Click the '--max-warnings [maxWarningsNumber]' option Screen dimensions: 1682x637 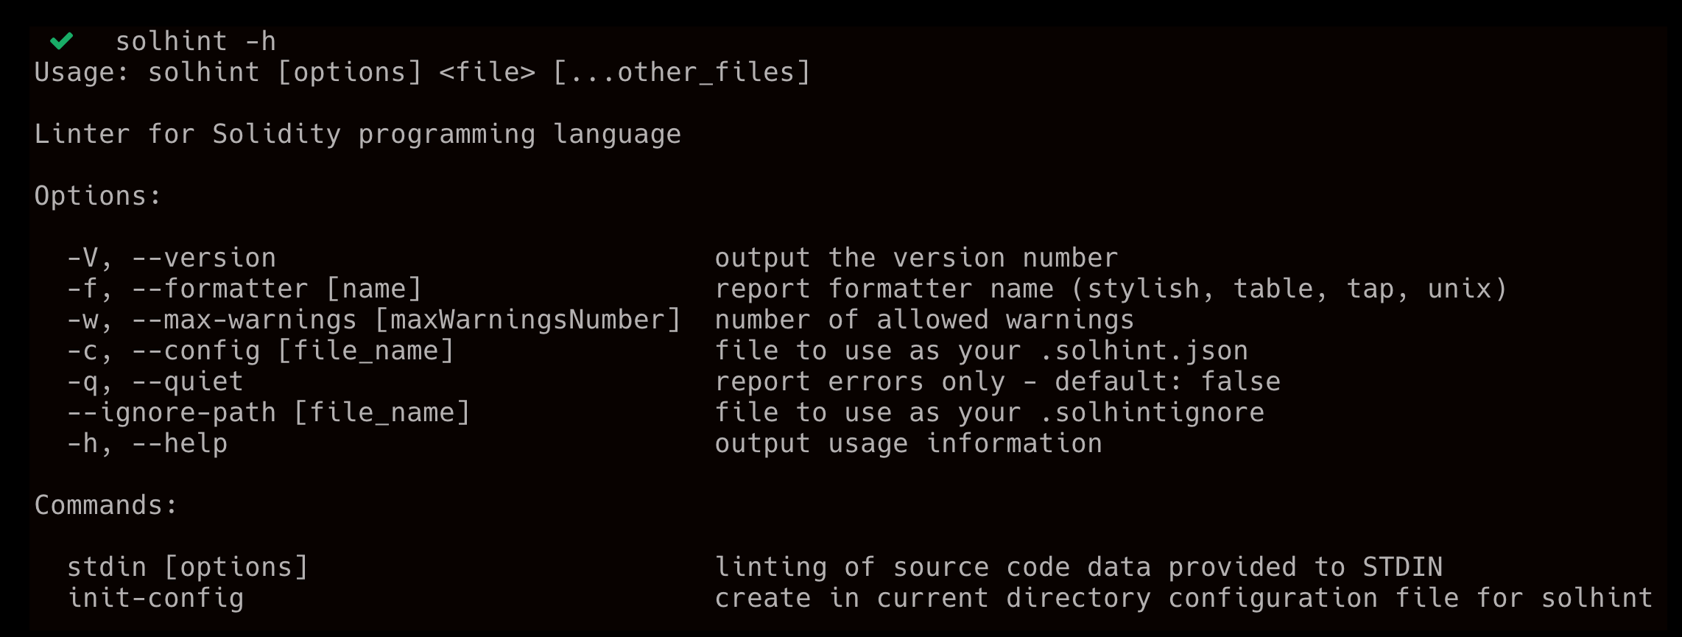point(406,320)
